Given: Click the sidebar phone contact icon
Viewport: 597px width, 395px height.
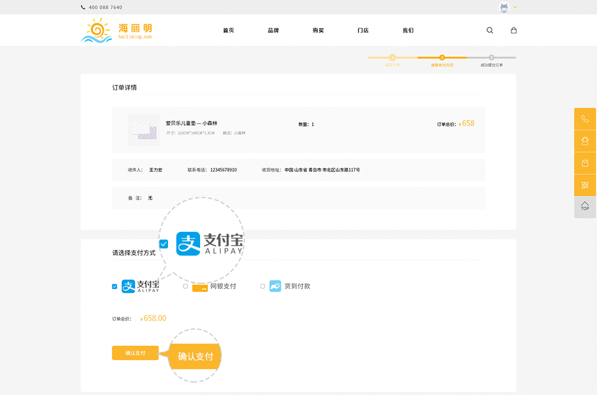Looking at the screenshot, I should tap(585, 119).
